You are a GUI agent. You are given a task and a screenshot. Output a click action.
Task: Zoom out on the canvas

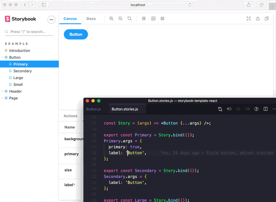tap(120, 18)
